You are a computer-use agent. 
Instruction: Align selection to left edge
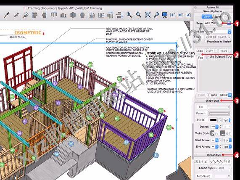tap(35, 15)
